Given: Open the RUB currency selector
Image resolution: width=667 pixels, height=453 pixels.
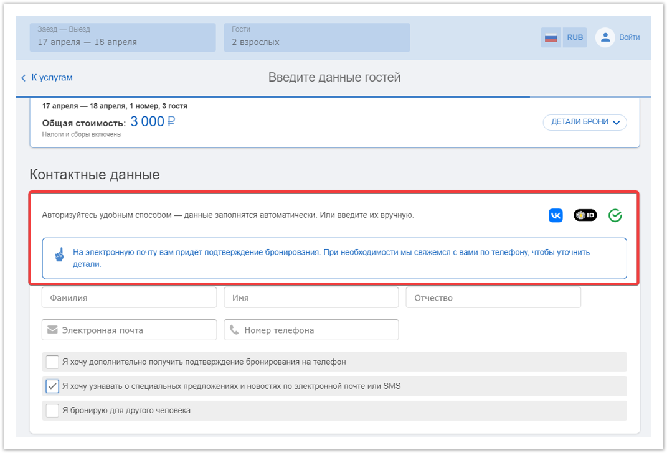Looking at the screenshot, I should click(575, 37).
